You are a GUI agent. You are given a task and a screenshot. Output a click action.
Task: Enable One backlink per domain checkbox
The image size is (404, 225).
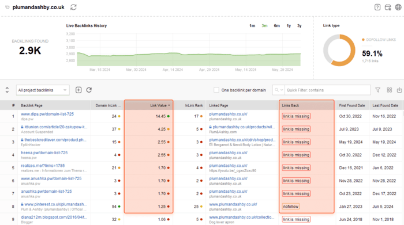coord(216,90)
